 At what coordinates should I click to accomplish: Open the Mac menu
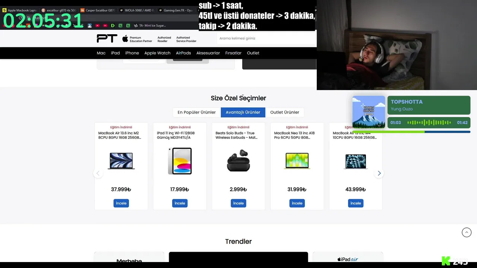pos(101,53)
